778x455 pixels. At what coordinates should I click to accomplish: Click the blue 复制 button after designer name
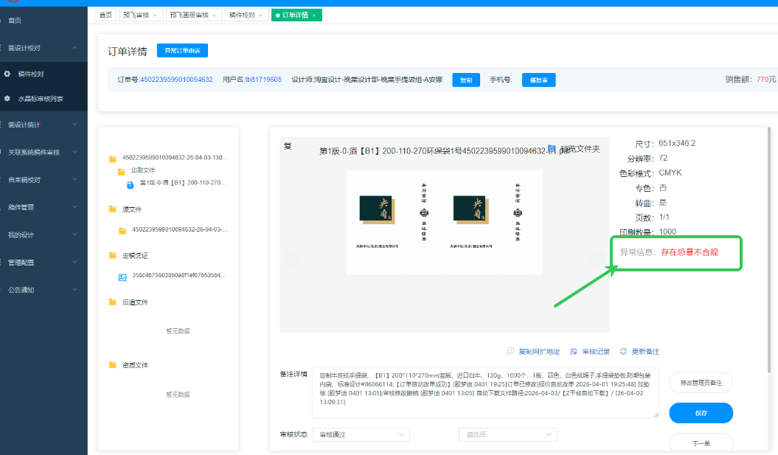(x=466, y=80)
